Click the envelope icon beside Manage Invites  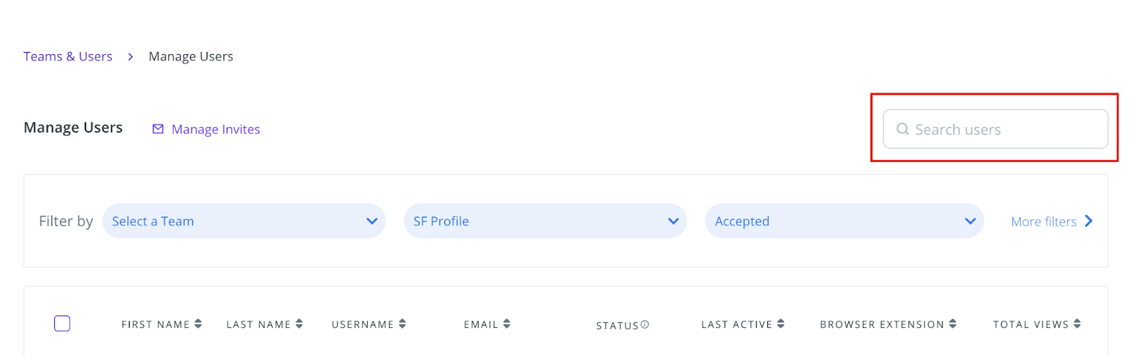[158, 129]
